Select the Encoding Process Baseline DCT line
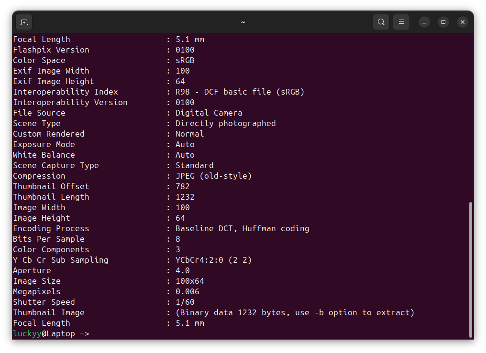Image resolution: width=486 pixels, height=353 pixels. click(x=144, y=228)
